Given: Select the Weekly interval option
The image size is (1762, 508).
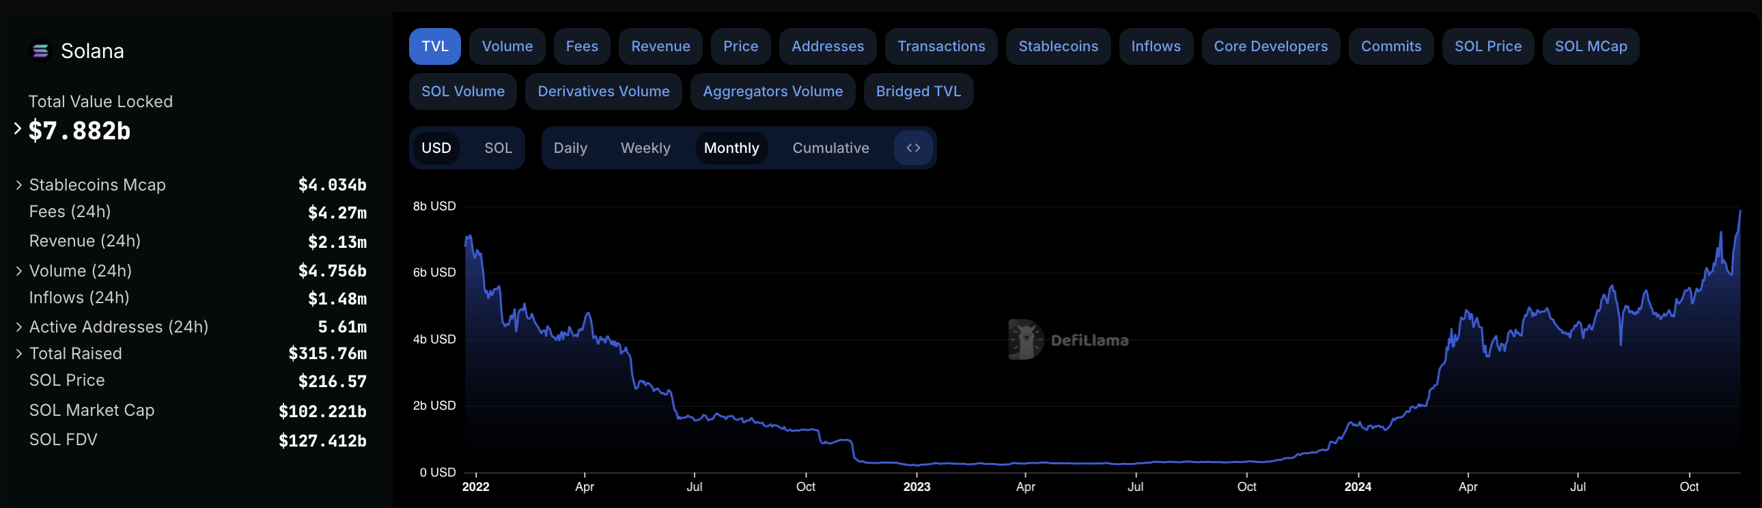Looking at the screenshot, I should tap(645, 148).
